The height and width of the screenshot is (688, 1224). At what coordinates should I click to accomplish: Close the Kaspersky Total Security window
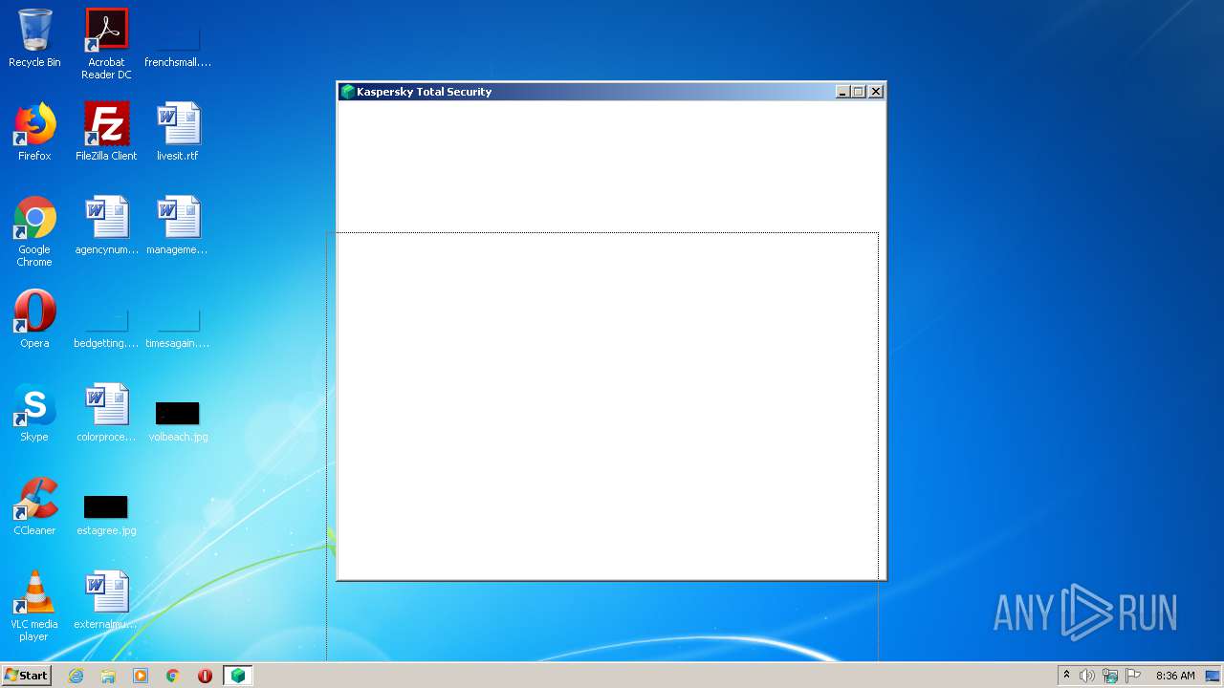875,92
